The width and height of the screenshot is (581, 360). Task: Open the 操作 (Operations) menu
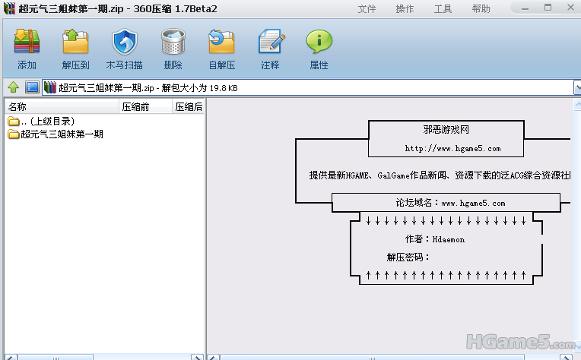coord(405,9)
